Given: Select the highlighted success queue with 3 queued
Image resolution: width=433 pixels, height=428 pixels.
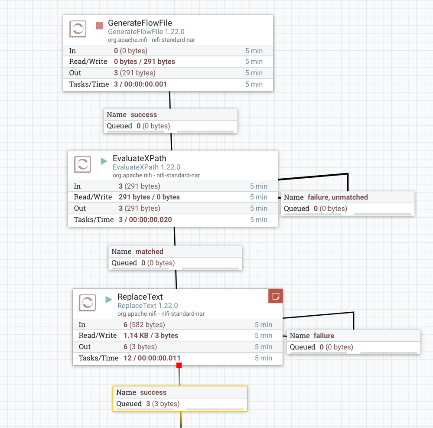Looking at the screenshot, I should tap(180, 399).
